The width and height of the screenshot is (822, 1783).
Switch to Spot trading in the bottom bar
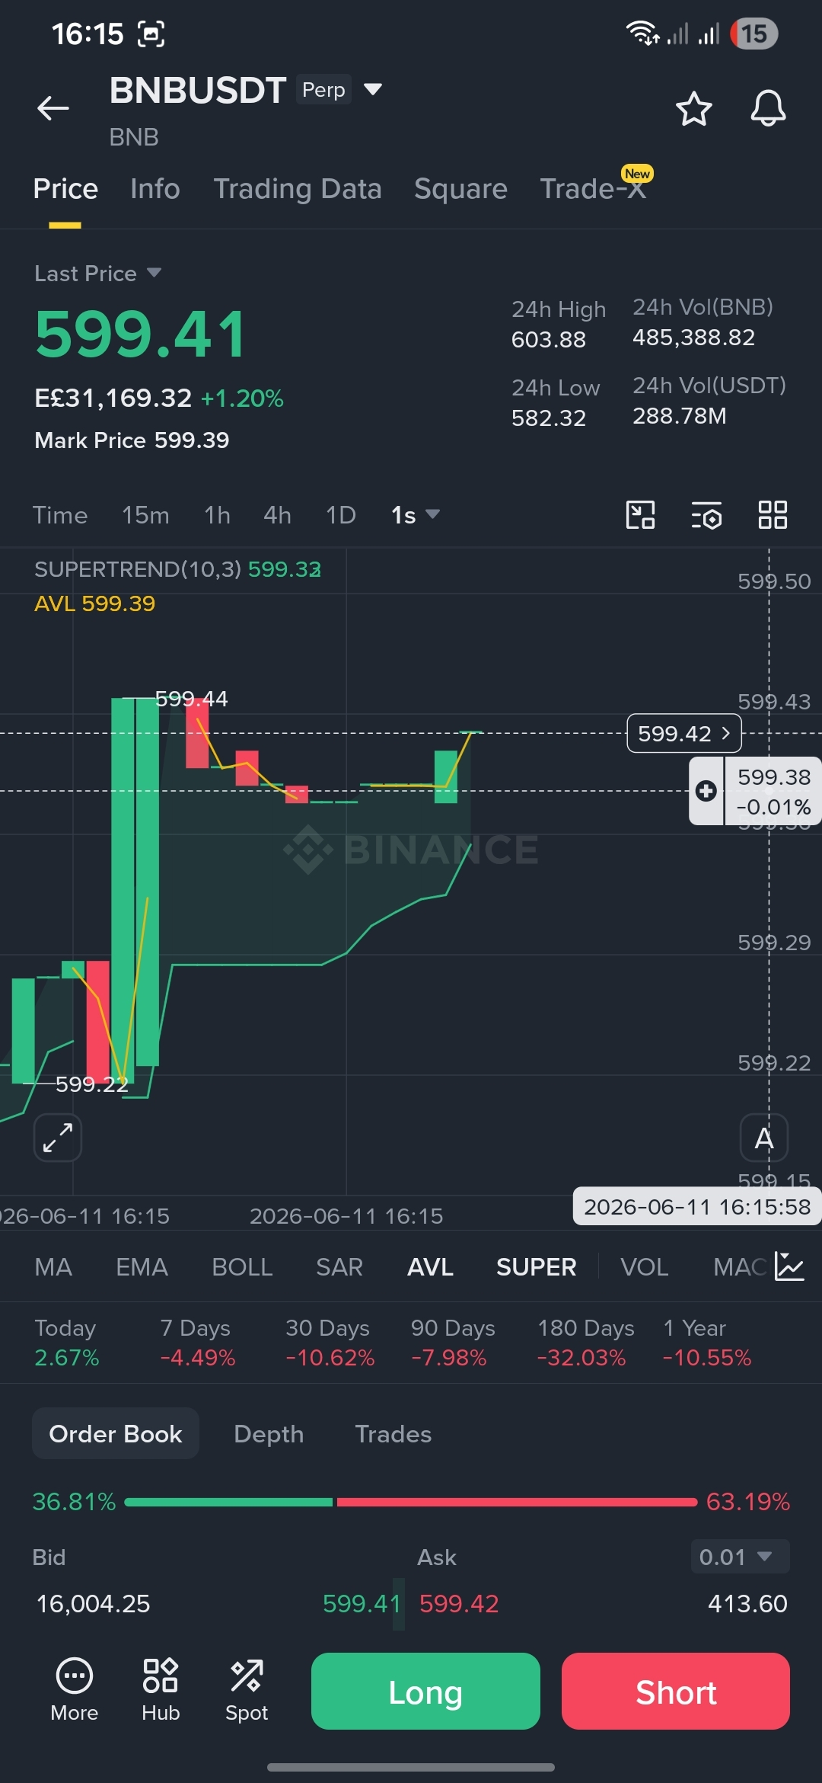[247, 1689]
